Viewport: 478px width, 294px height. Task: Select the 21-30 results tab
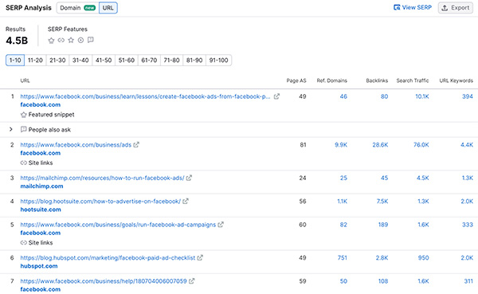(57, 60)
